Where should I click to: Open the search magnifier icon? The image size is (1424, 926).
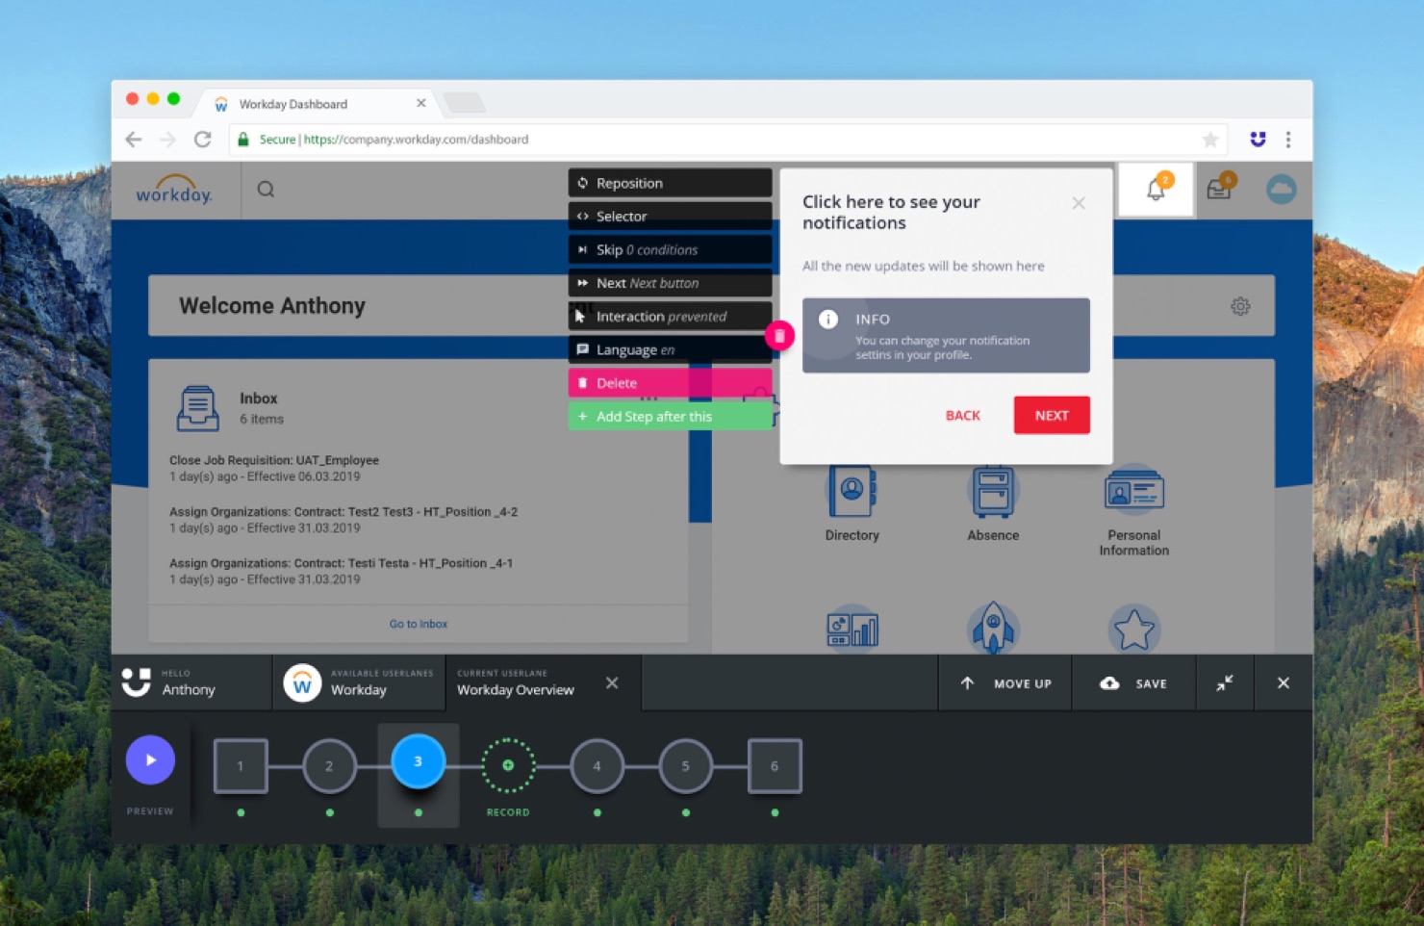pyautogui.click(x=266, y=190)
